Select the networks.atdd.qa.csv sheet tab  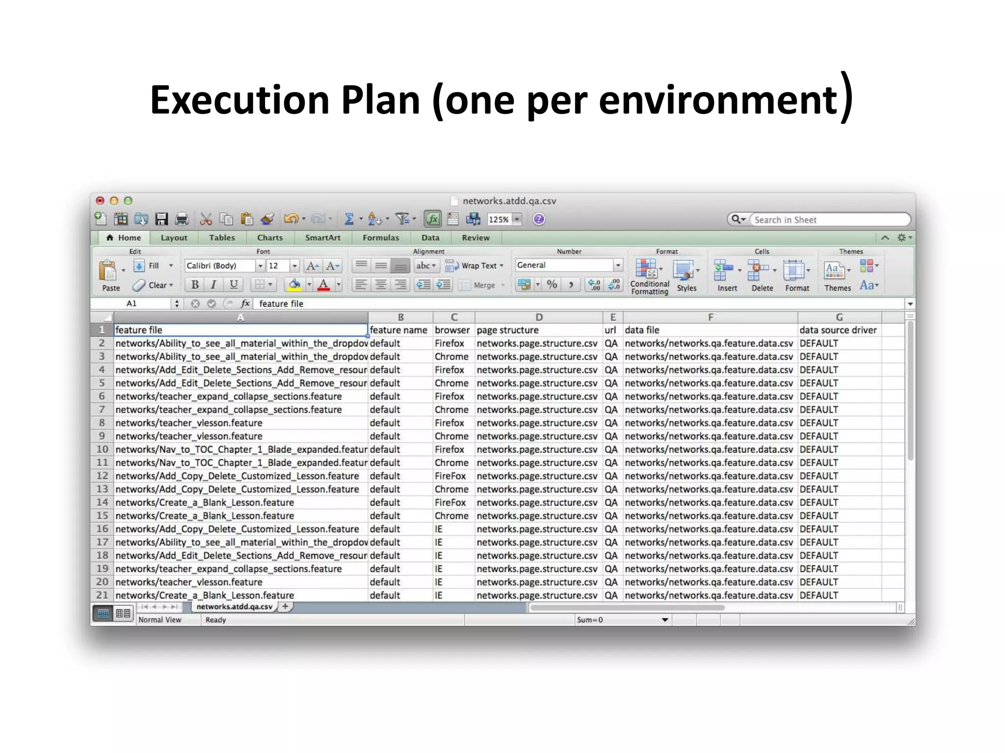[234, 607]
